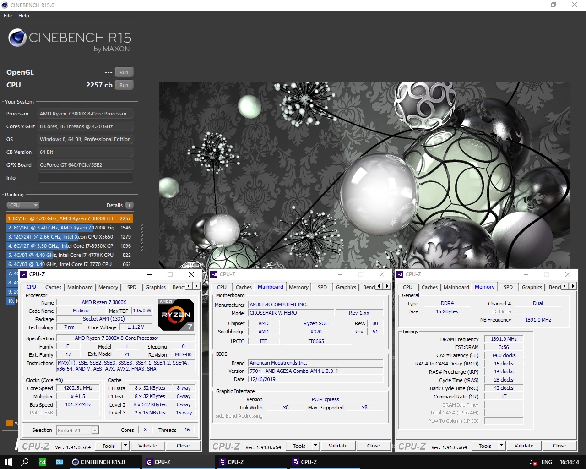Image resolution: width=586 pixels, height=469 pixels.
Task: Run the OpenGL benchmark
Action: (x=124, y=72)
